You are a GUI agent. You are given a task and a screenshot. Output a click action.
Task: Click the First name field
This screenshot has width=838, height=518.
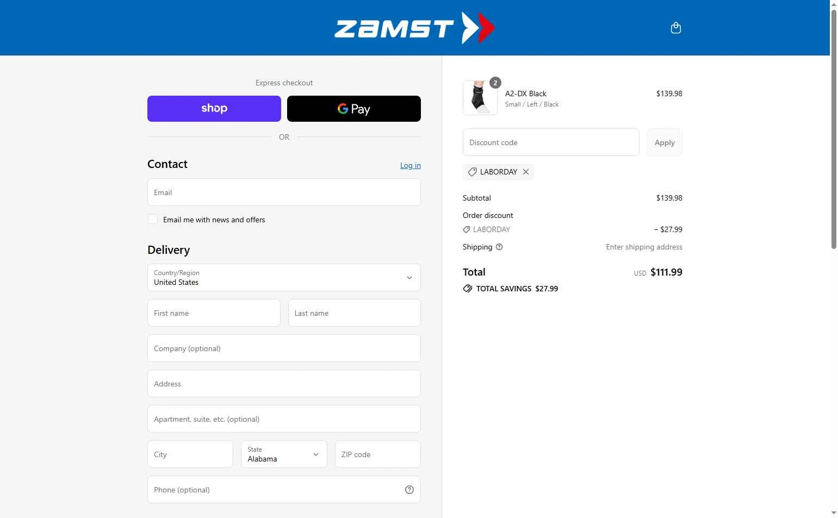pyautogui.click(x=214, y=313)
